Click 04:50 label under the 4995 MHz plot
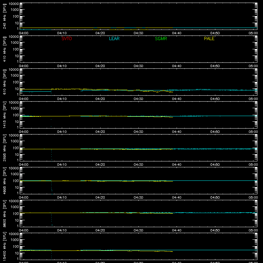263x263 pixels. pos(215,198)
